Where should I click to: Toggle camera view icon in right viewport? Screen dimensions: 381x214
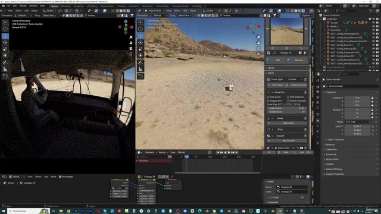(x=258, y=48)
